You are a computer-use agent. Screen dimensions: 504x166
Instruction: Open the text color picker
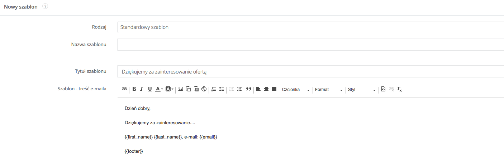coord(159,89)
